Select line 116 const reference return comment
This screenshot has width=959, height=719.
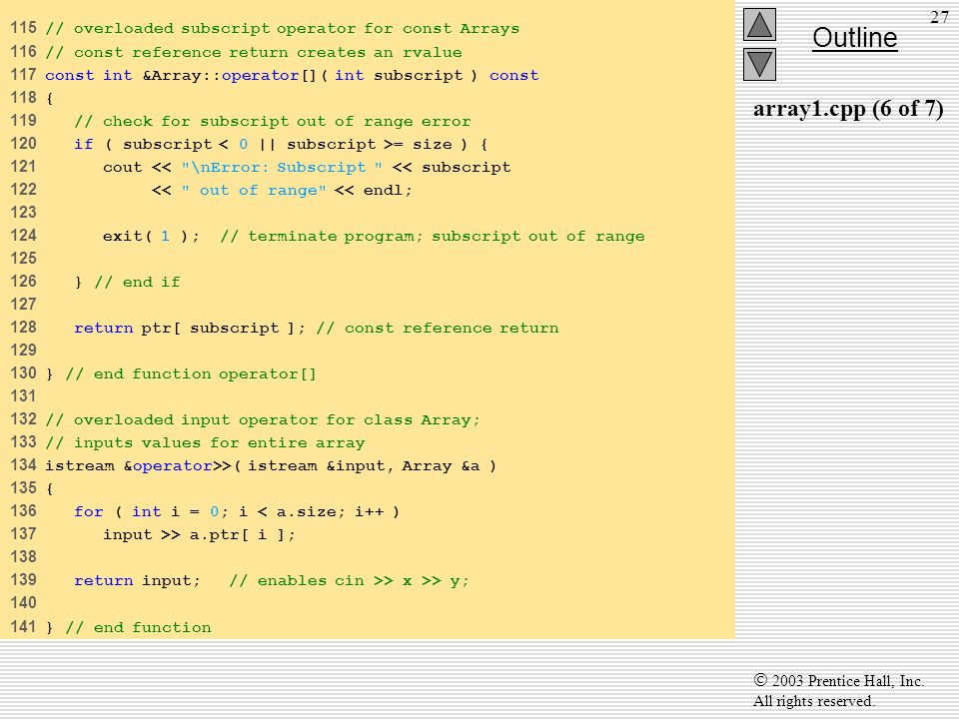tap(253, 52)
